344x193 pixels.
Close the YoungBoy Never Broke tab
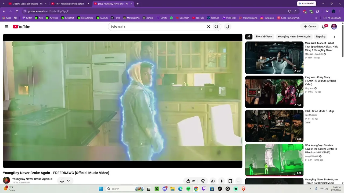point(131,4)
